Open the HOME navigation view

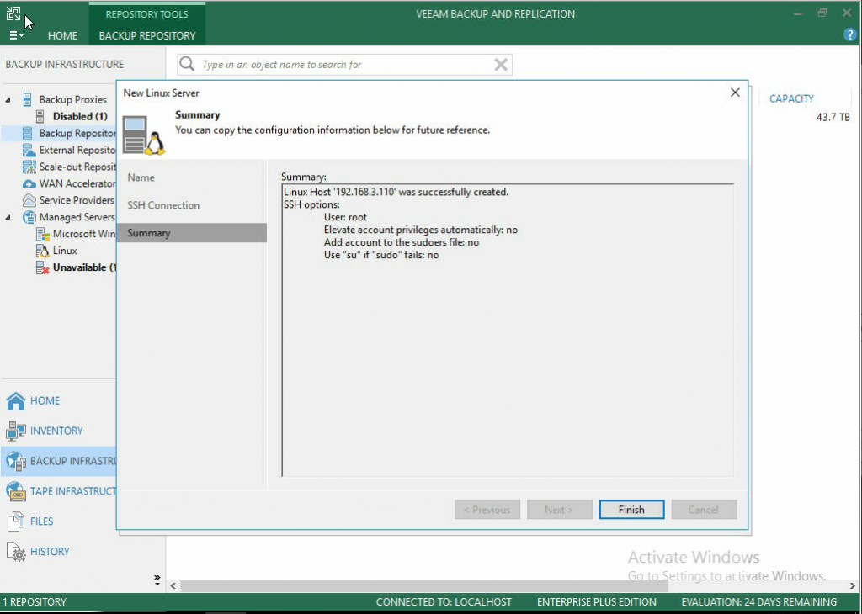click(45, 400)
